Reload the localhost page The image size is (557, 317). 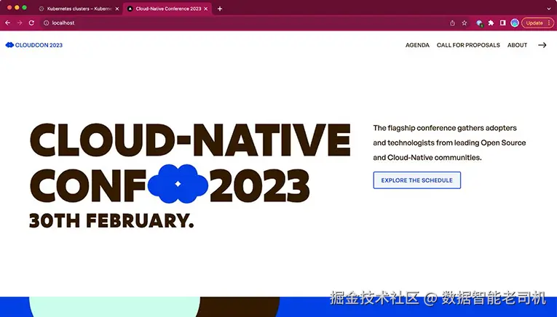(31, 23)
